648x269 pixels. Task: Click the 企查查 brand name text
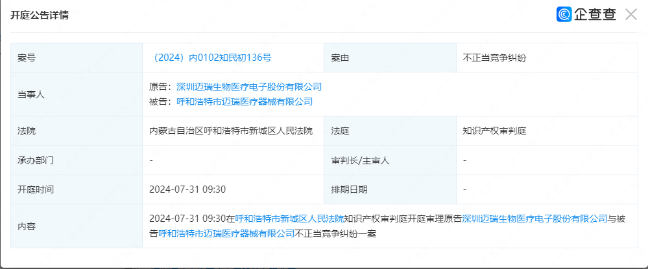click(x=595, y=14)
